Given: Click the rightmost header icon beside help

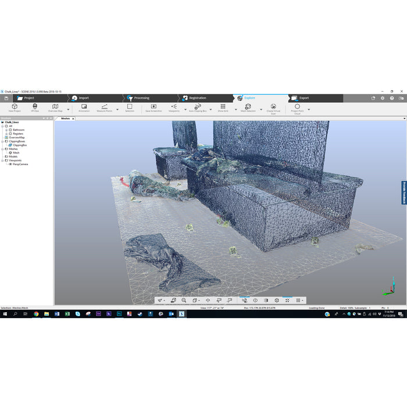Looking at the screenshot, I should 401,98.
